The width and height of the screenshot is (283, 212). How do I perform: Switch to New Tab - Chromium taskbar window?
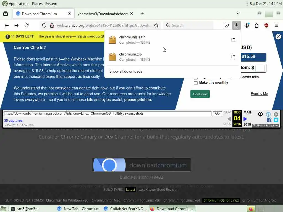click(78, 209)
